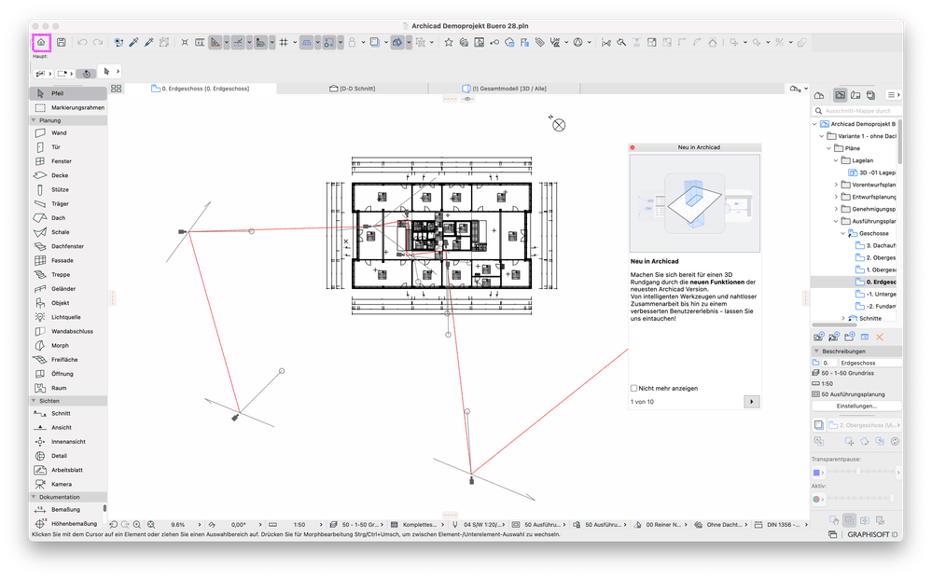Click the Home icon in the toolbar

pos(41,42)
